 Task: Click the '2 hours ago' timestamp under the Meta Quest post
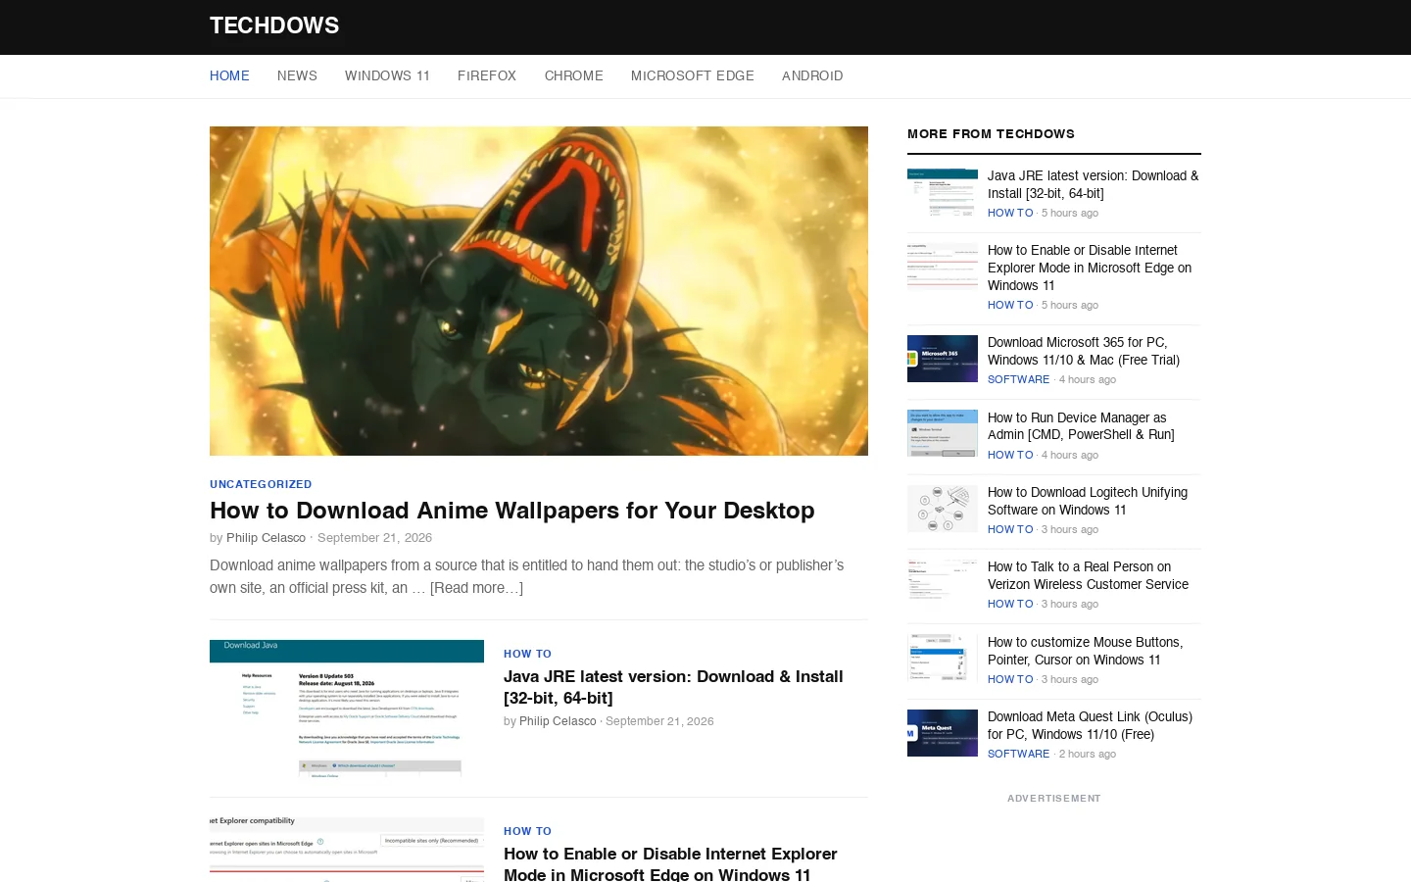click(1088, 754)
